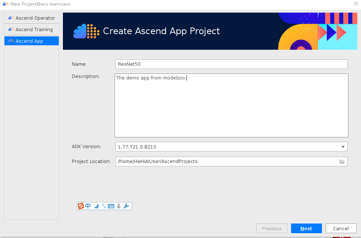Click the user account icon on IME toolbar
The height and width of the screenshot is (238, 361).
(119, 206)
